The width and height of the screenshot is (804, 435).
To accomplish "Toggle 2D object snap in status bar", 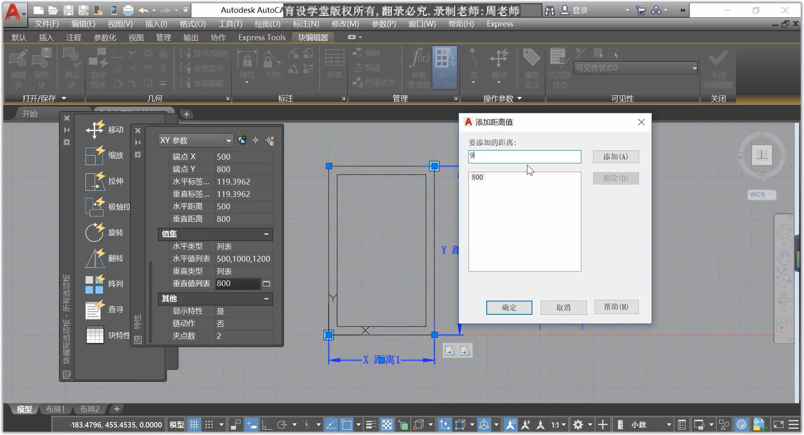I will point(346,425).
